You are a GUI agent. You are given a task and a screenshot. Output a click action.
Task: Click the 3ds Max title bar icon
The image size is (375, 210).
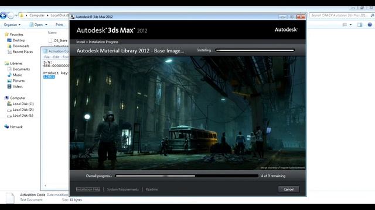[x=72, y=17]
